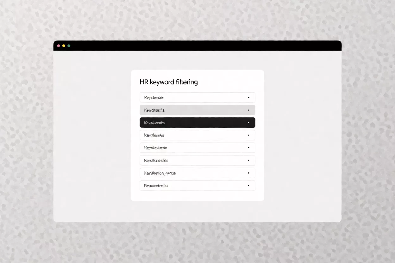Select the last keyword row at the bottom
Screen dimensions: 395x263
pos(197,186)
